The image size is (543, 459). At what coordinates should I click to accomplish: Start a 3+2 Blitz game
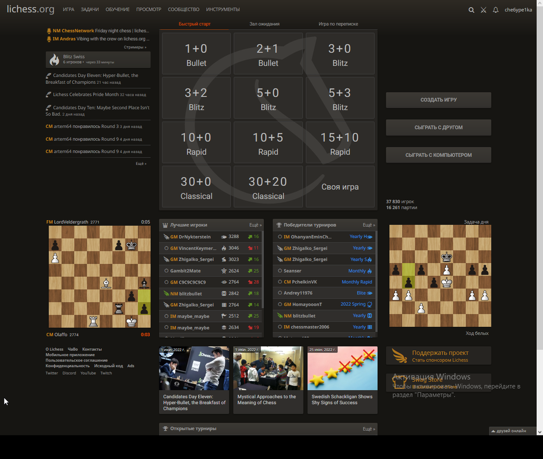pos(196,98)
